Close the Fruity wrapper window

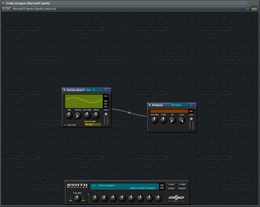256,3
